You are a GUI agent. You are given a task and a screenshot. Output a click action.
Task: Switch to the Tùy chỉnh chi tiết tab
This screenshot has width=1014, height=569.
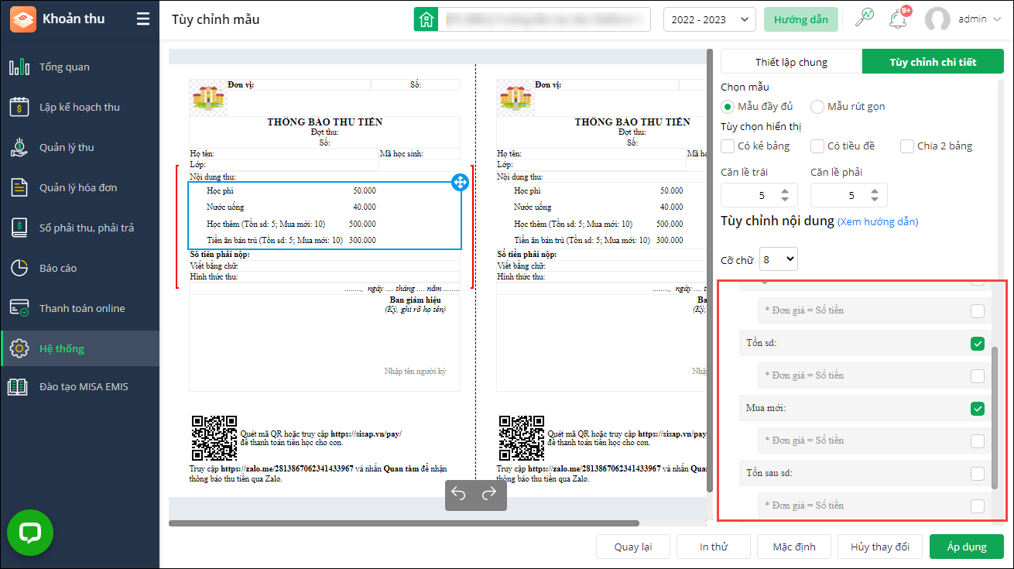[x=933, y=62]
